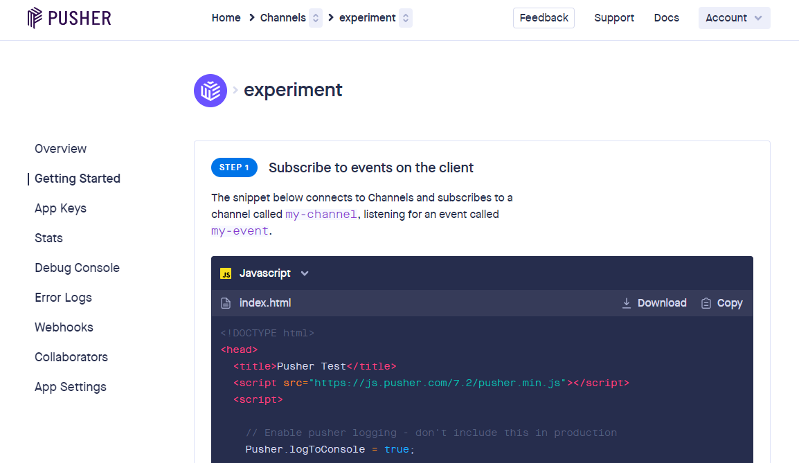Click the index.html file name
799x463 pixels.
[265, 303]
